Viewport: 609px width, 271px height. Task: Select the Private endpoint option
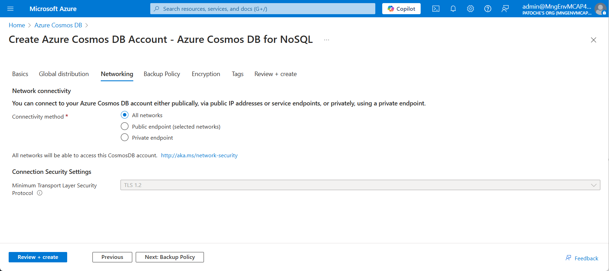(x=125, y=138)
